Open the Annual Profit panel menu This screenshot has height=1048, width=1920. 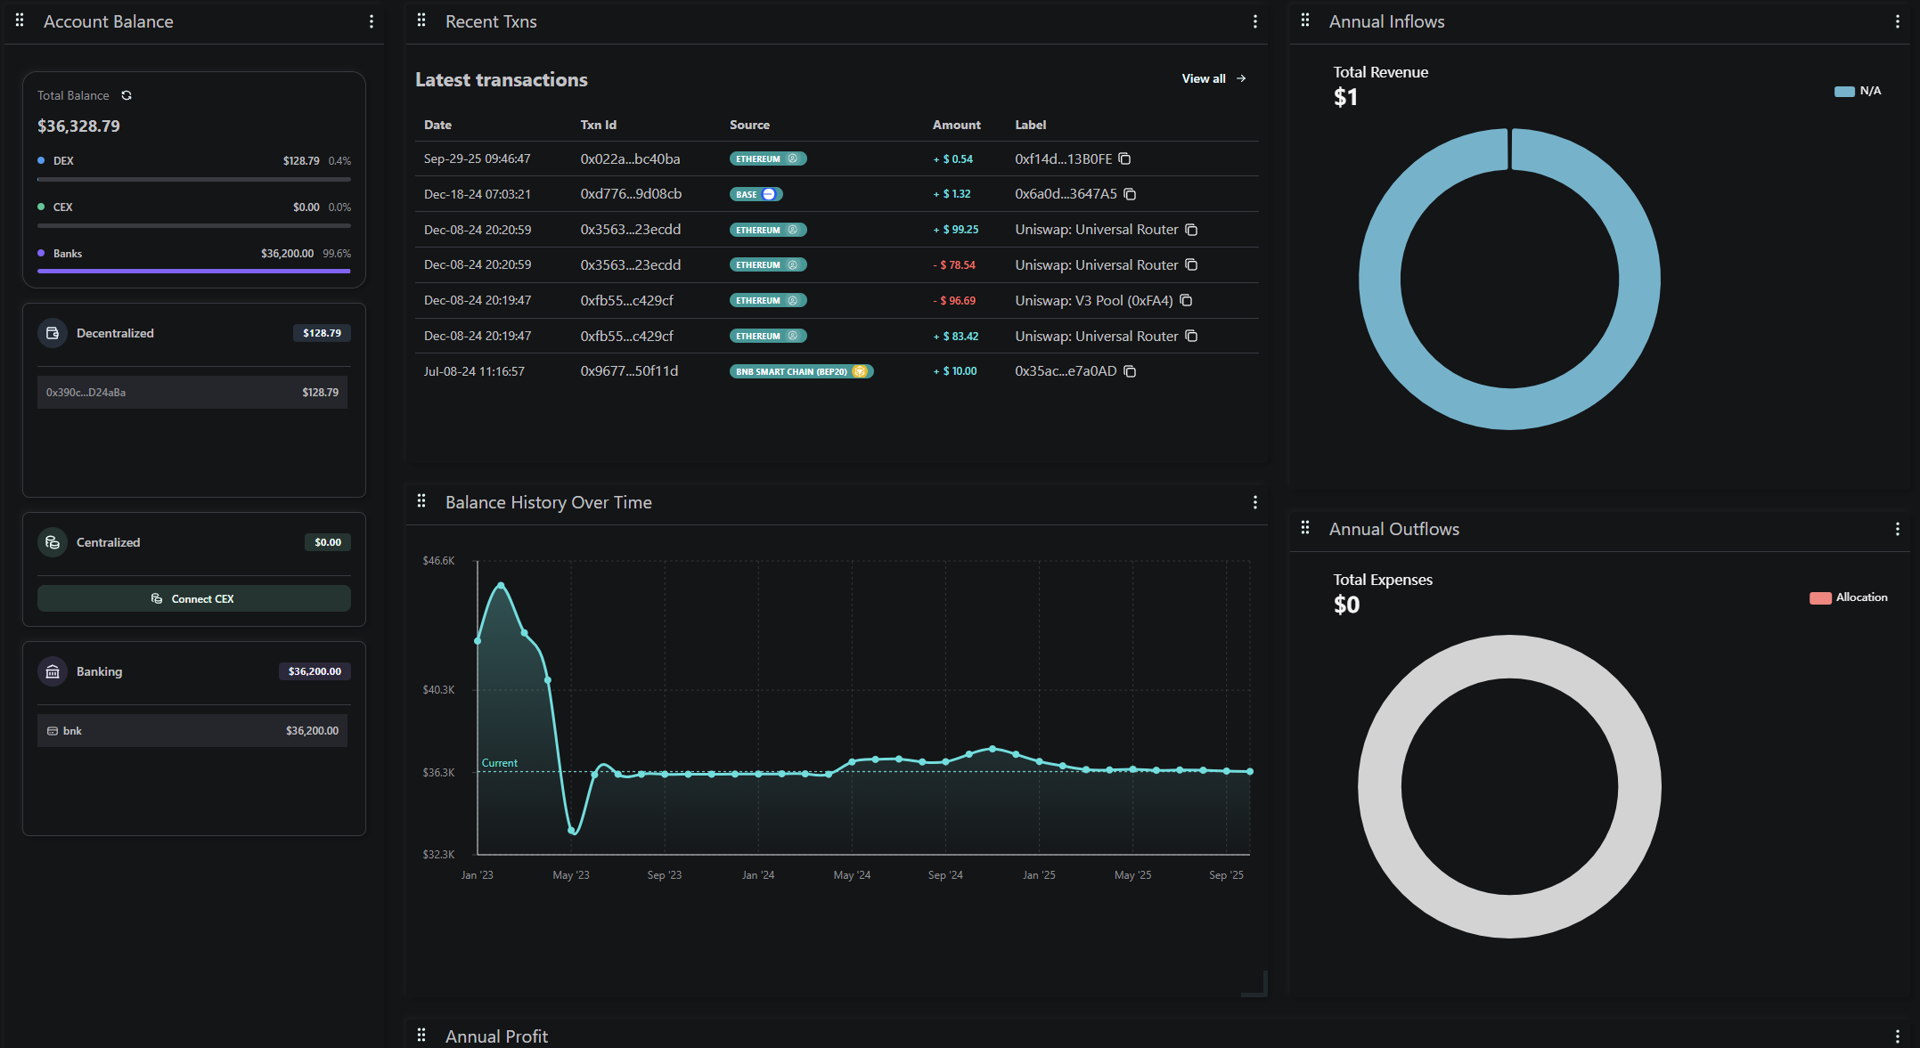pos(1255,1036)
